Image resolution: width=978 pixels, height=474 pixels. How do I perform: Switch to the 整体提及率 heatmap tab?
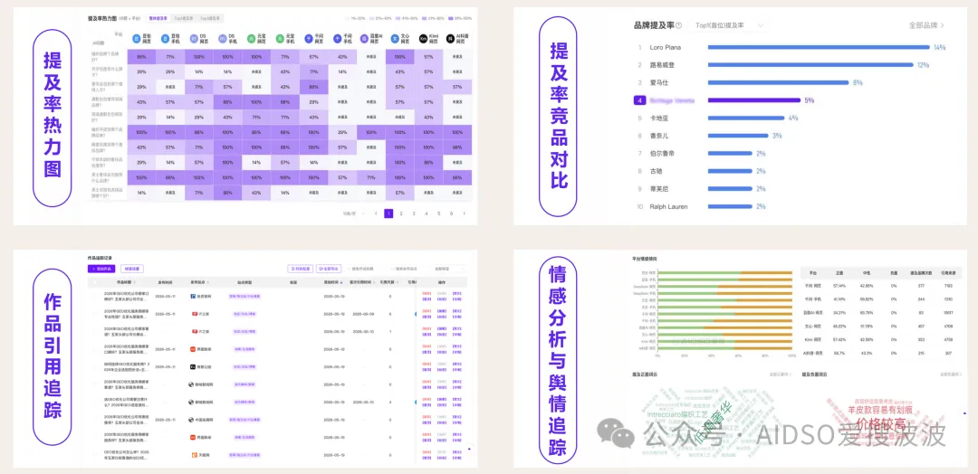coord(157,19)
